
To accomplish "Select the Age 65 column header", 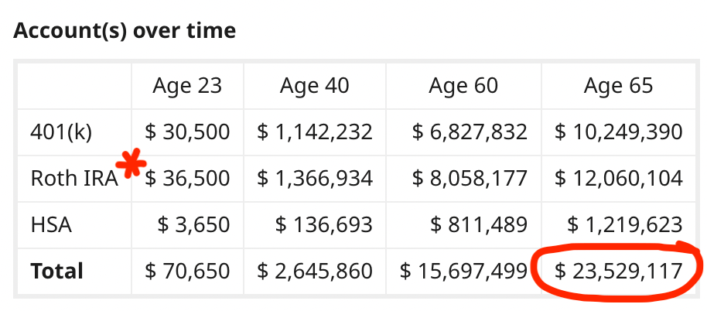I will (x=618, y=85).
